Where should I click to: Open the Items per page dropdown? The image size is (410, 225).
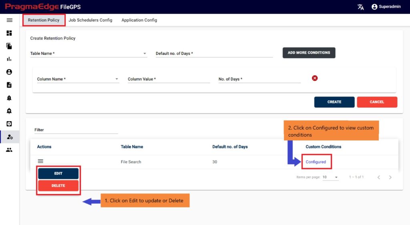(x=330, y=177)
